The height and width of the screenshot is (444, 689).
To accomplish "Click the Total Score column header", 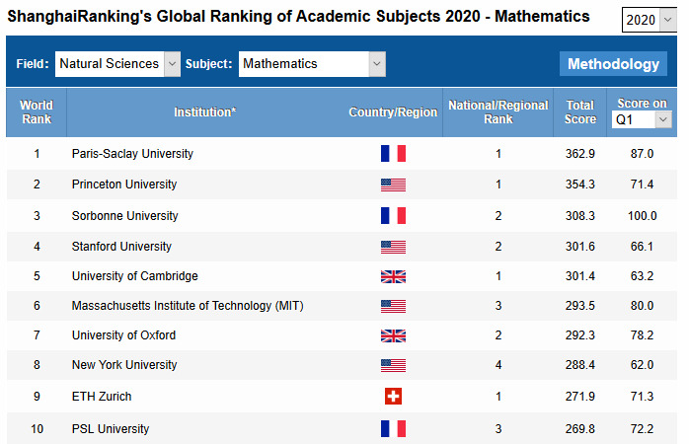I will (x=580, y=112).
